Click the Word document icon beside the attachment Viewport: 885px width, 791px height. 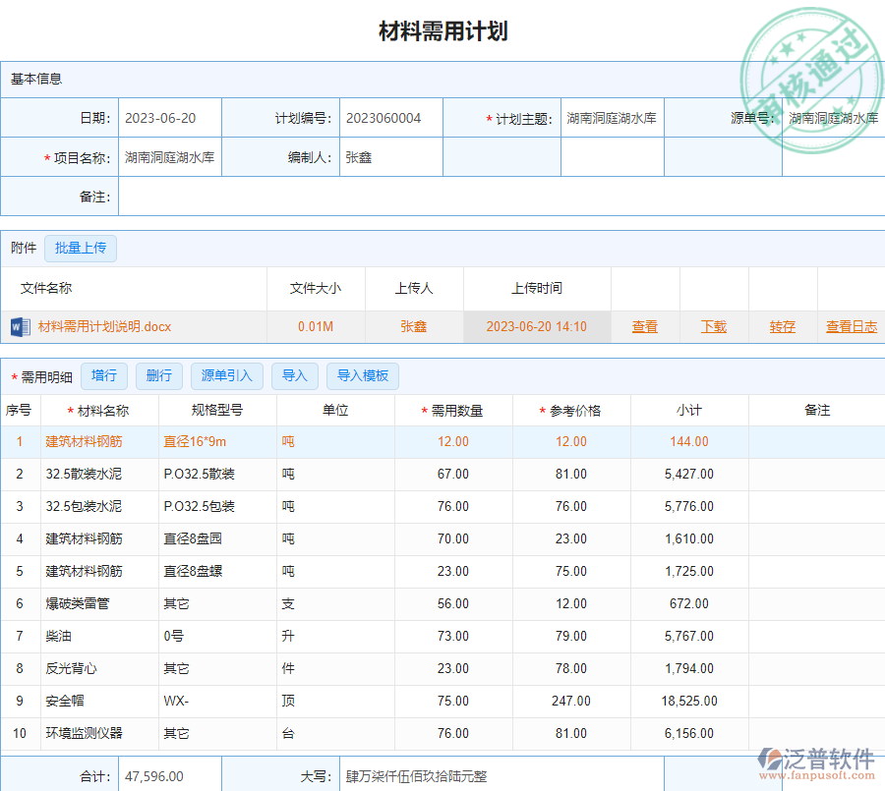point(20,326)
